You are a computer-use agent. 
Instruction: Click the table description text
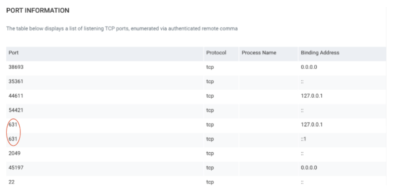click(122, 29)
